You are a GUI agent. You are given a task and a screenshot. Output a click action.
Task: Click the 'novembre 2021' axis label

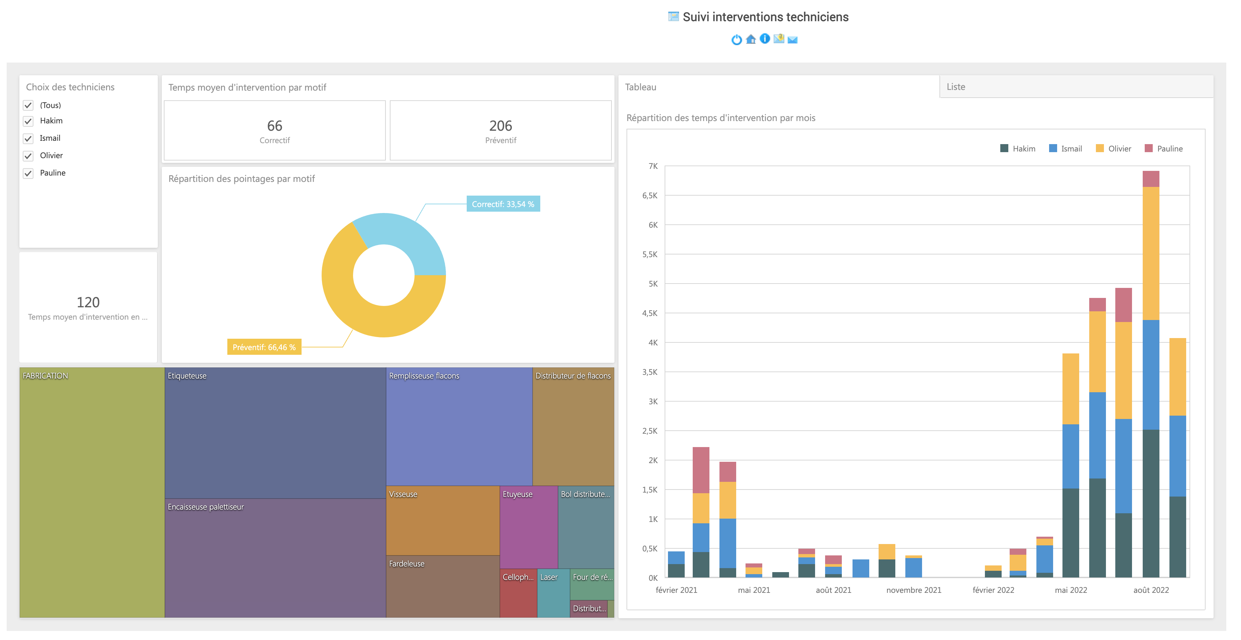click(913, 590)
